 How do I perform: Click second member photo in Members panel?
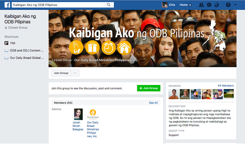[185, 94]
